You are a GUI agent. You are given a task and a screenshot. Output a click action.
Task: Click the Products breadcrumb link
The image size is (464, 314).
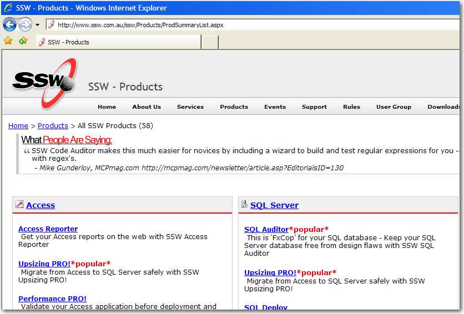[x=53, y=126]
